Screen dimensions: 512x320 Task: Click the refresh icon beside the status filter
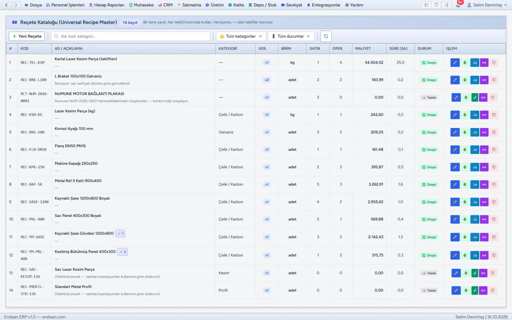coord(326,36)
